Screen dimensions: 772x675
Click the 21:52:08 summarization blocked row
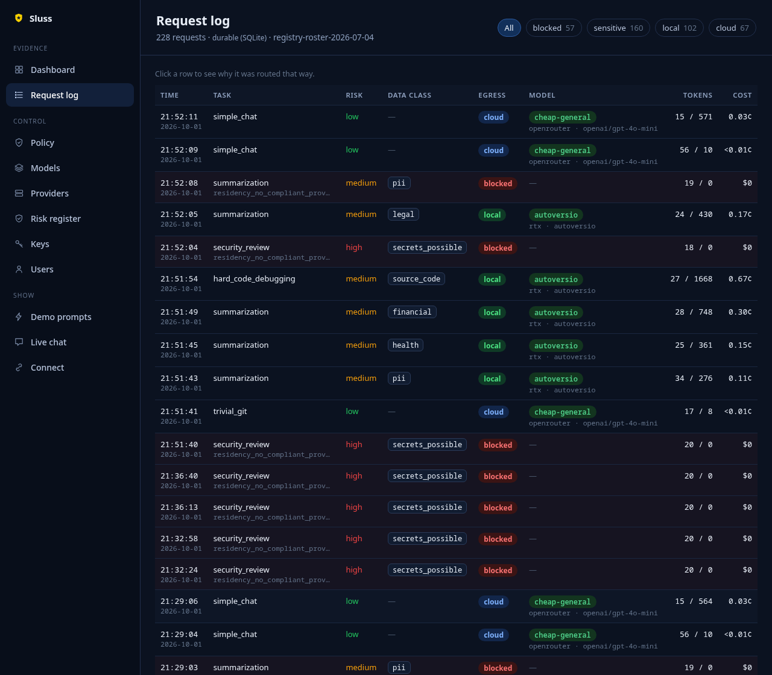[456, 187]
